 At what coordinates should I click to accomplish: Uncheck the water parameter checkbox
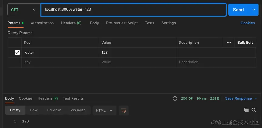point(17,53)
